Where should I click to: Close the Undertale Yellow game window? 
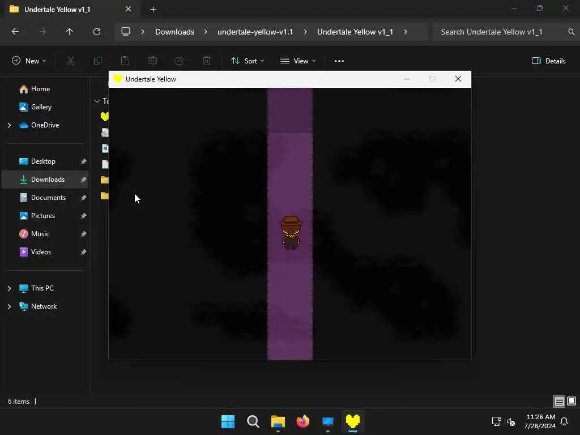pos(458,79)
